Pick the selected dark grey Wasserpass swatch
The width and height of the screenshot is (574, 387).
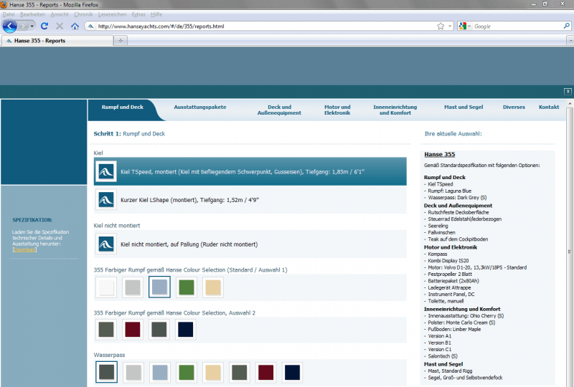coord(106,372)
